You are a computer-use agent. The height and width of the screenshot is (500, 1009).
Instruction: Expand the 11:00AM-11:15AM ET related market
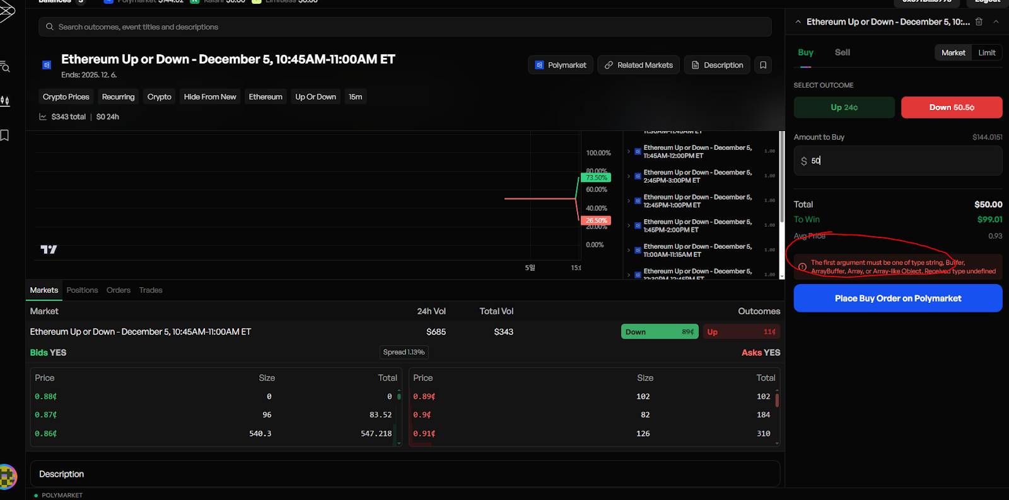(629, 250)
